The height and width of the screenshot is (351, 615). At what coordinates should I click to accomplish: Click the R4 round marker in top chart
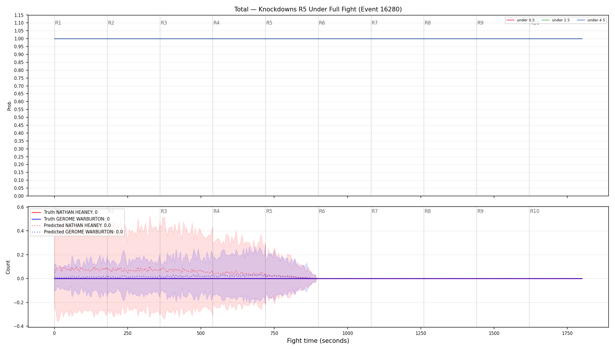tap(216, 23)
